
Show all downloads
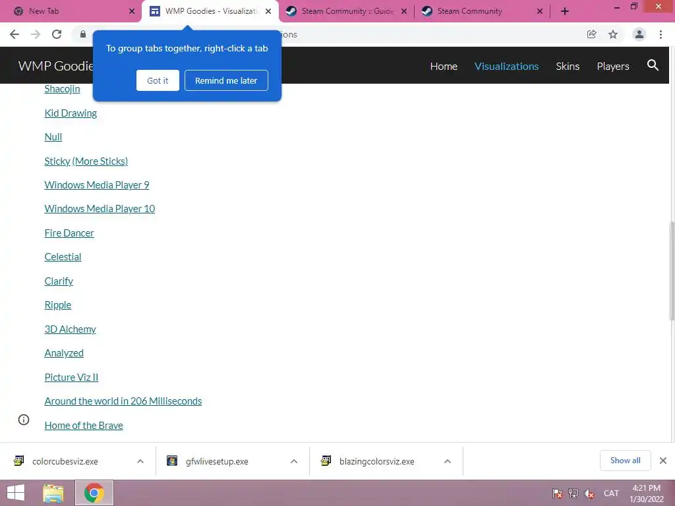625,461
